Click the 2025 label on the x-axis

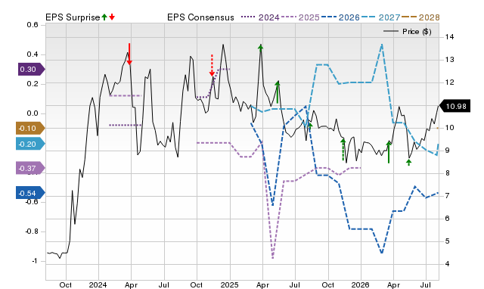229,284
